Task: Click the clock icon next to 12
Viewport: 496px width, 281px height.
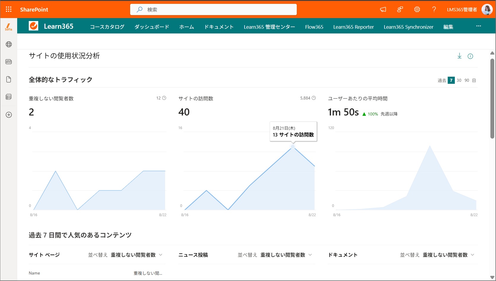Action: (x=164, y=98)
